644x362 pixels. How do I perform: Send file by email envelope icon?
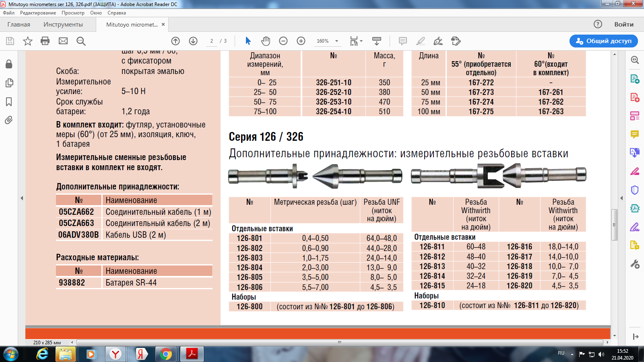click(63, 41)
